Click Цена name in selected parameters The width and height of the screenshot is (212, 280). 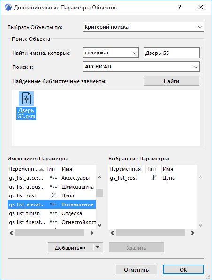[x=168, y=178]
